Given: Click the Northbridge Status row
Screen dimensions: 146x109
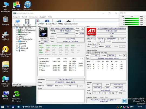Looking at the screenshot, I should click(x=61, y=66).
